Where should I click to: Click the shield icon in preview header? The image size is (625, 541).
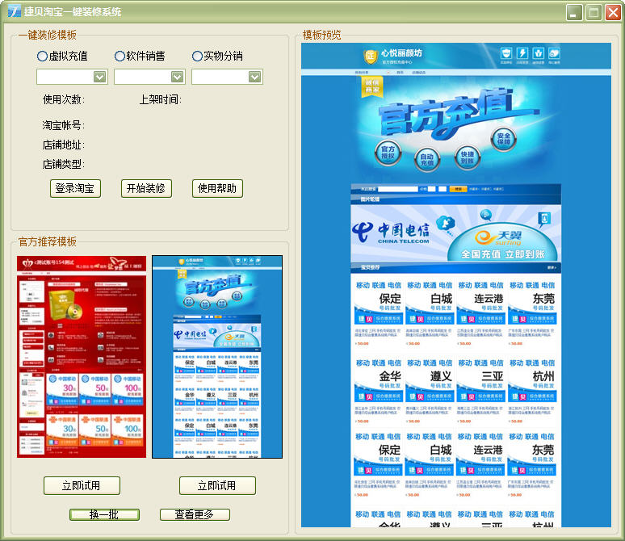click(506, 53)
